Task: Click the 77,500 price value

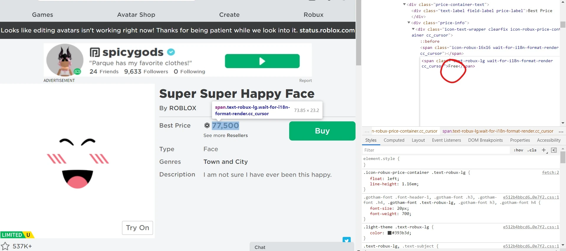Action: [x=226, y=125]
